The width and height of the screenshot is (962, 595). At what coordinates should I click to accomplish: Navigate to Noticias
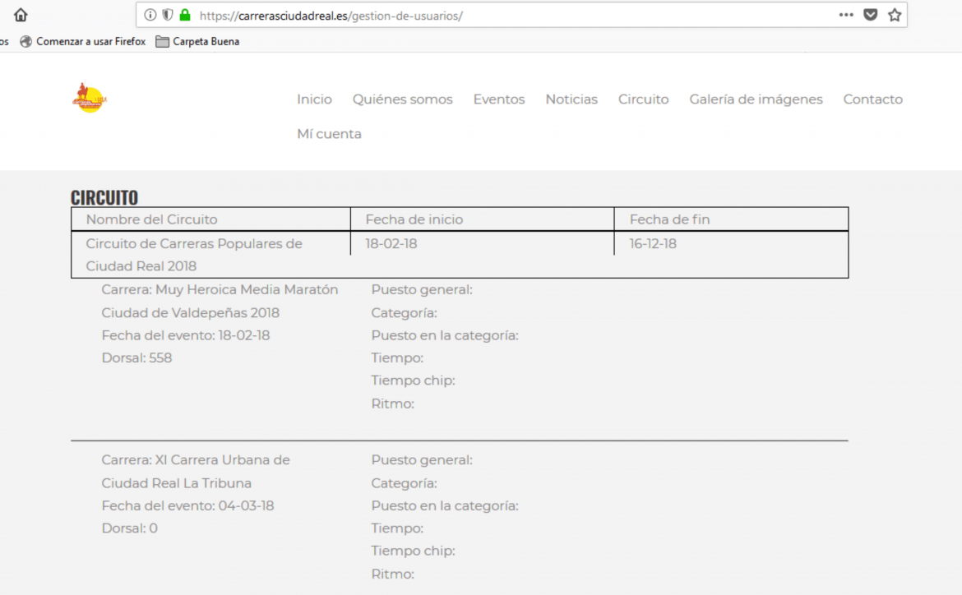[571, 99]
